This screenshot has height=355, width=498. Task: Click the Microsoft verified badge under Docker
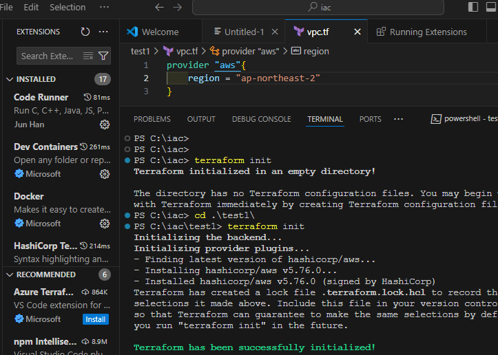pos(19,224)
